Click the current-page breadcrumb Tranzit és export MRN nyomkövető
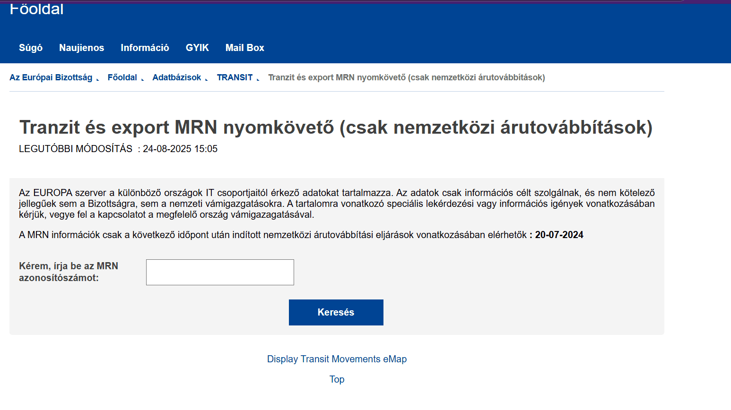 pyautogui.click(x=406, y=77)
